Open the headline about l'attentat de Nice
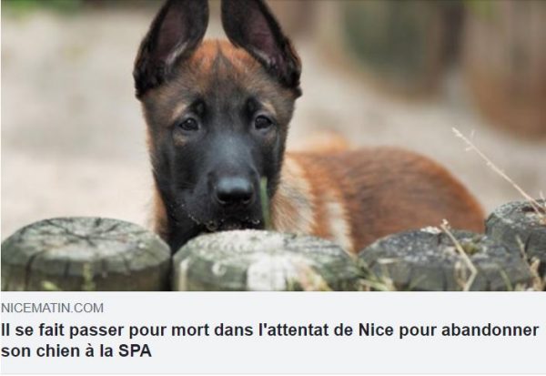Screen dimensions: 546x376 pos(270,340)
